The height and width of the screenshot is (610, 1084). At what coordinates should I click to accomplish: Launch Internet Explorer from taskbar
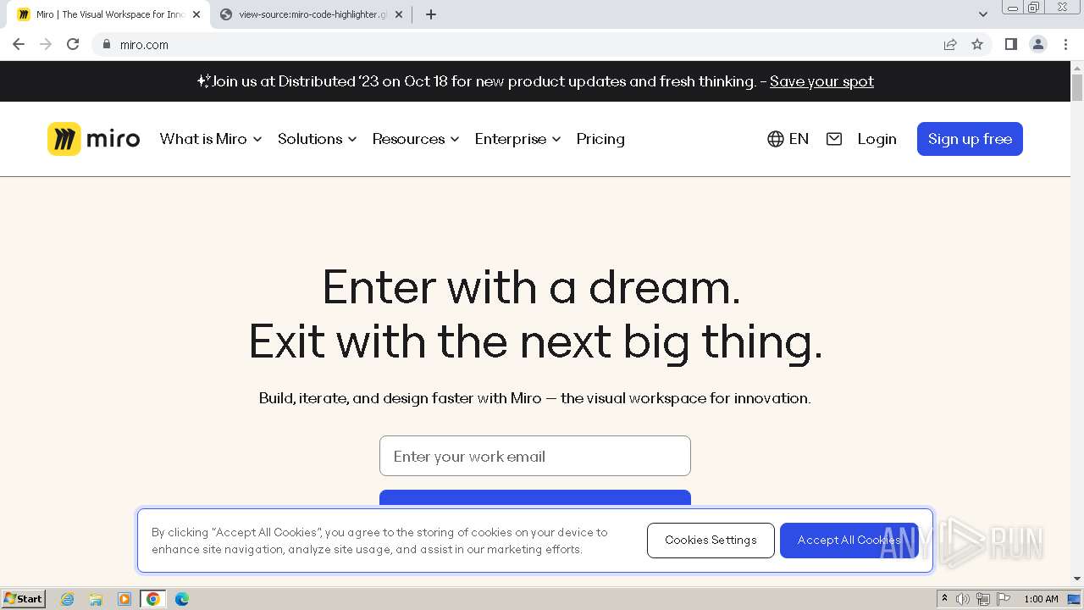(x=68, y=599)
